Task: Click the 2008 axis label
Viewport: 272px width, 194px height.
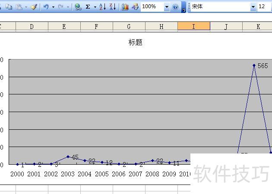Action: pos(152,174)
